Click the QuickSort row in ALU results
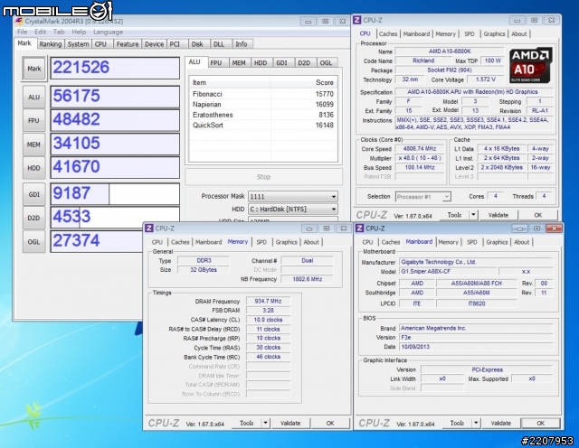 click(x=263, y=125)
